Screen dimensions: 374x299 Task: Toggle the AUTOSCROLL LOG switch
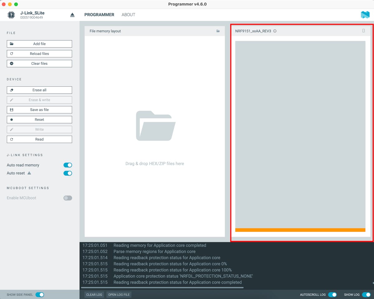332,295
